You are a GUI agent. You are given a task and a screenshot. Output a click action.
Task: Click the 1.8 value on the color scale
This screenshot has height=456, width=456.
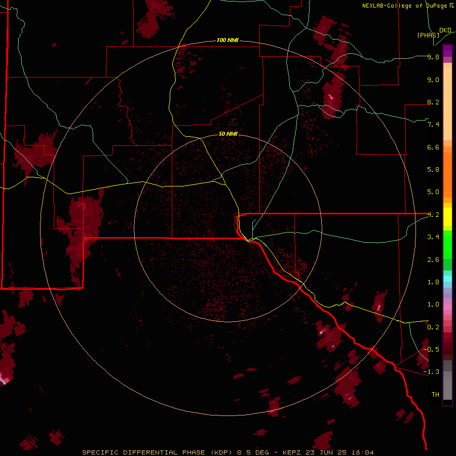pyautogui.click(x=433, y=282)
